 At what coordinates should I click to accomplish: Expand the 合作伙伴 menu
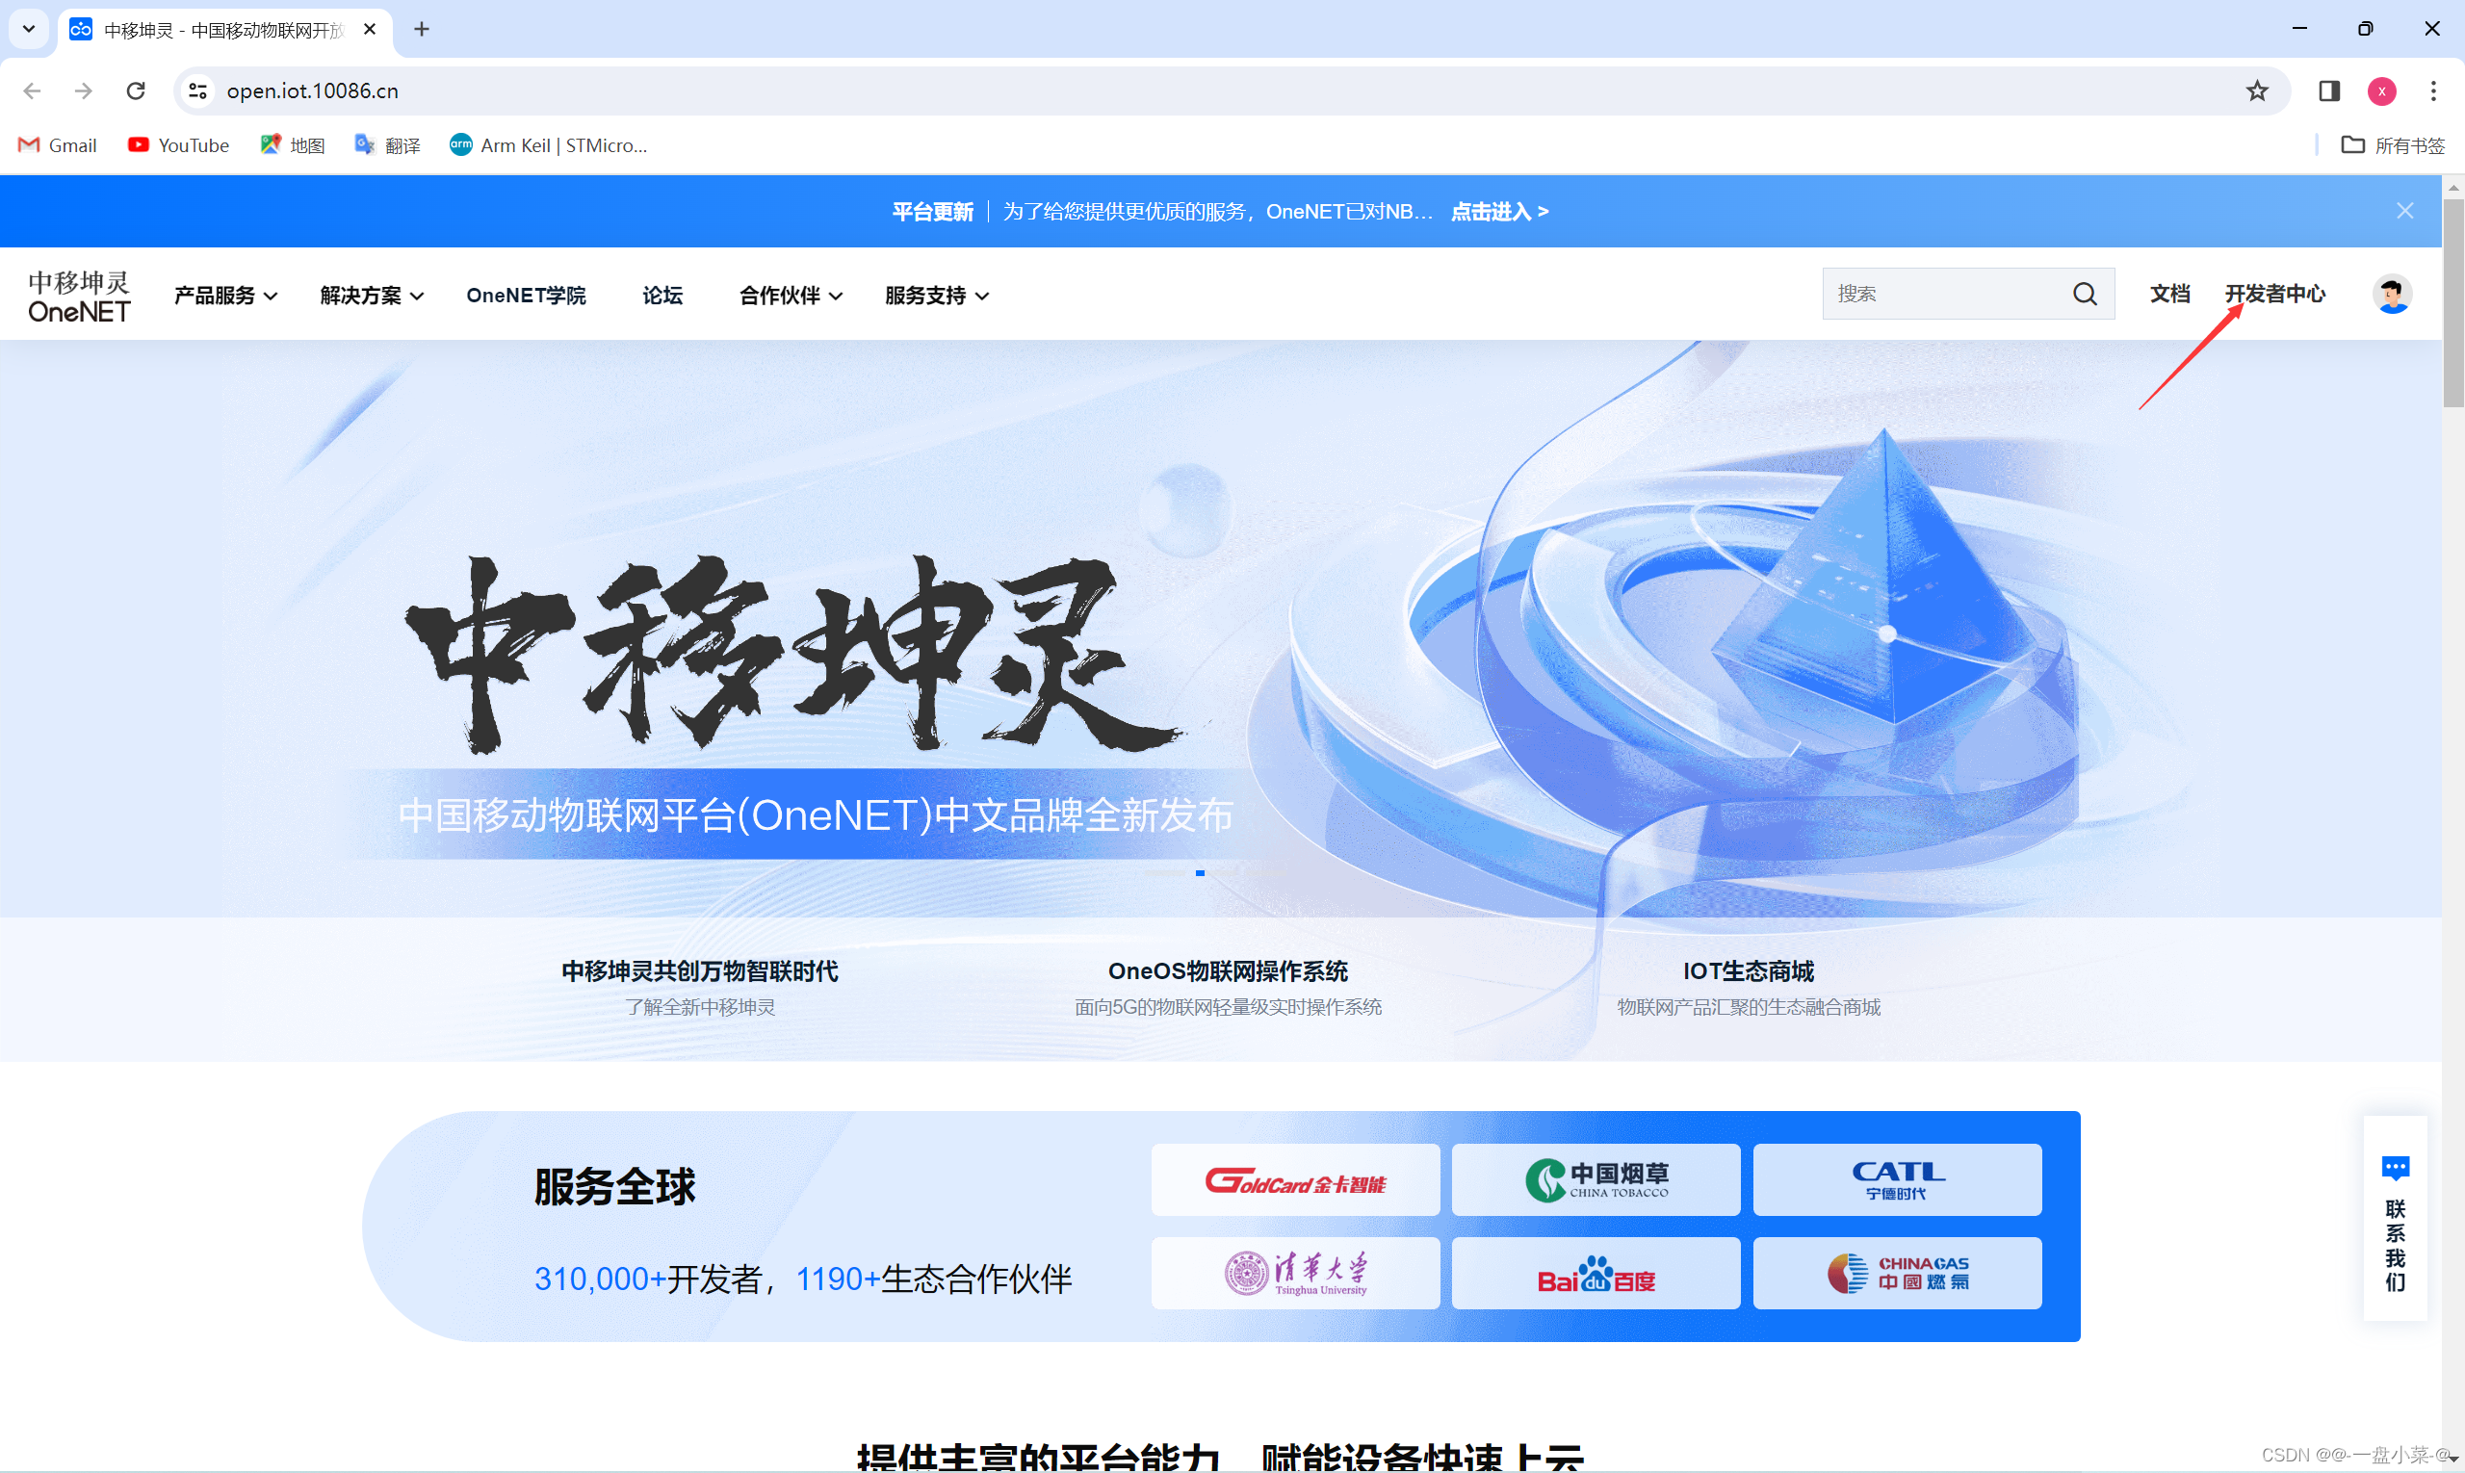tap(791, 295)
